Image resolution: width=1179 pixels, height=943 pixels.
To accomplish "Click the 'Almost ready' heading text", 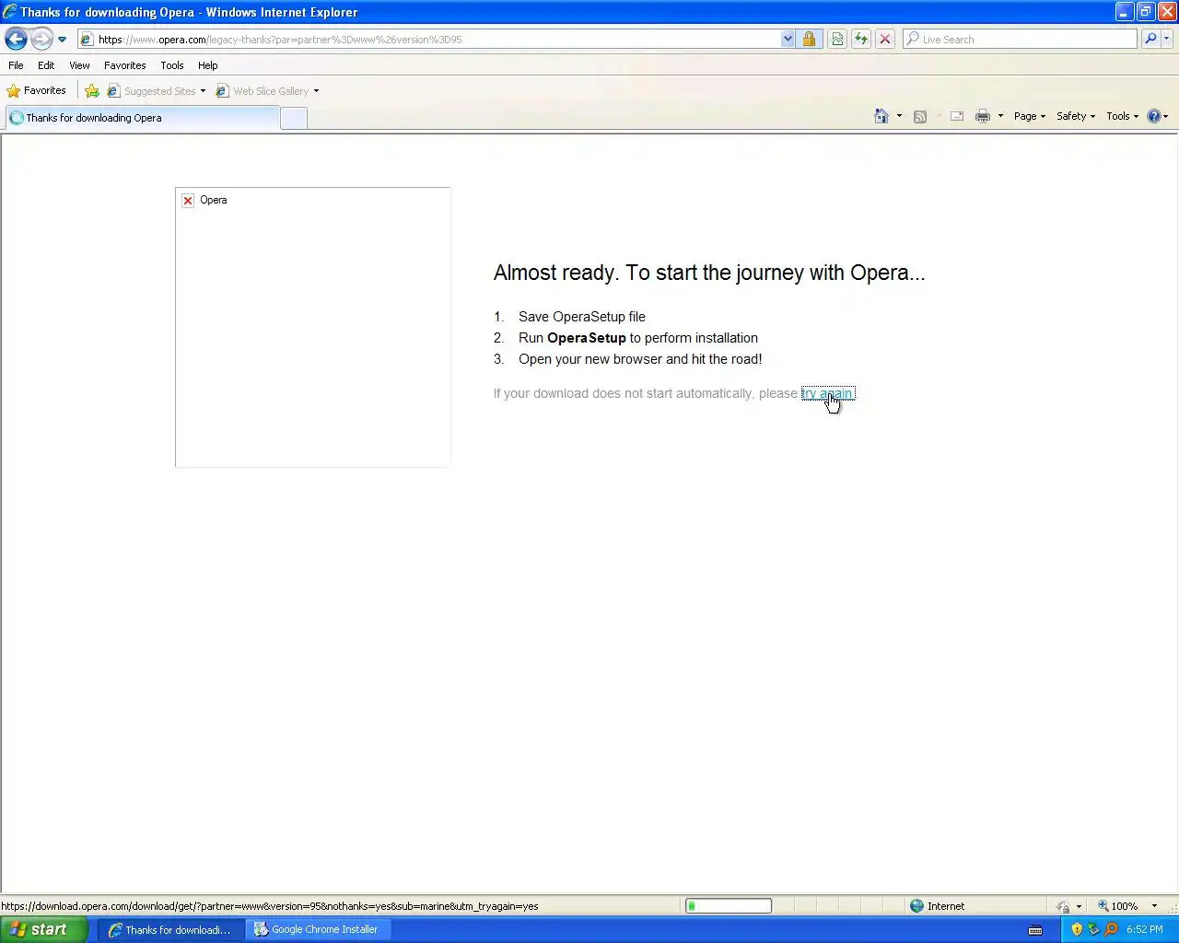I will point(709,273).
